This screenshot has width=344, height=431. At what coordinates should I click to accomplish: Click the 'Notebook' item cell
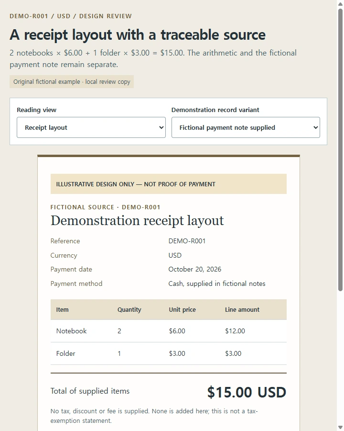(71, 331)
